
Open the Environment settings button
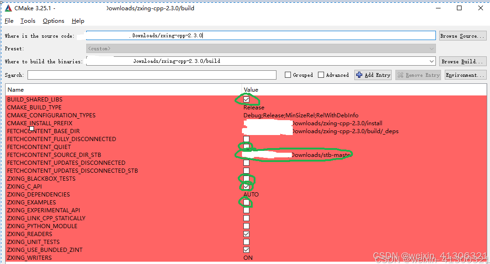[x=465, y=75]
